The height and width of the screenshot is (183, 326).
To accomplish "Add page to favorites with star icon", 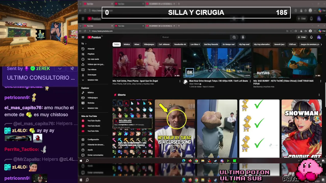I will [x=291, y=31].
